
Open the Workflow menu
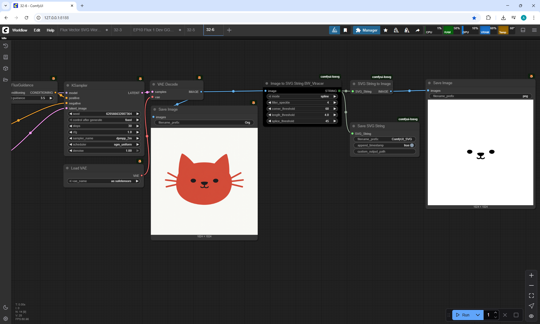click(20, 30)
